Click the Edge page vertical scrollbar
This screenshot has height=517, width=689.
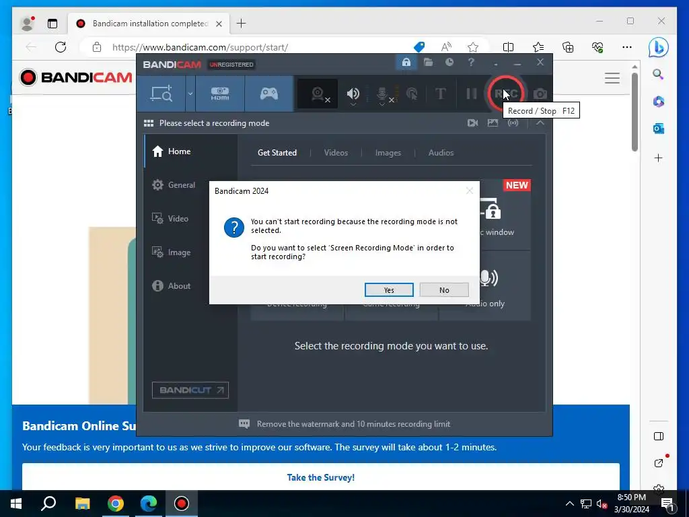pyautogui.click(x=634, y=112)
